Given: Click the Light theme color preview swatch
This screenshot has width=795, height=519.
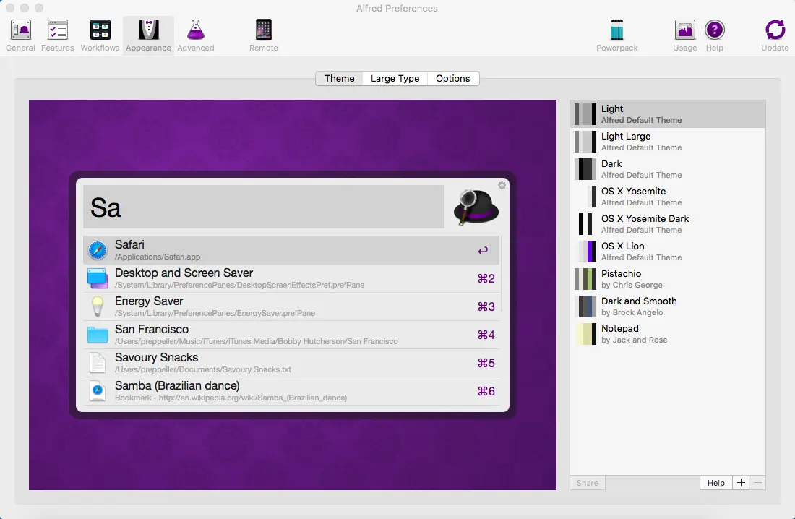Looking at the screenshot, I should point(585,114).
